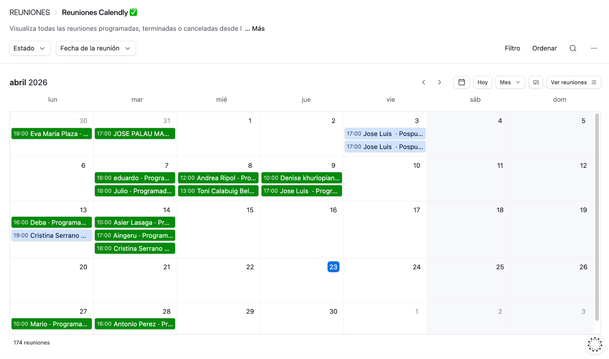This screenshot has width=609, height=359.
Task: Open the 17:00 Aingeru event
Action: coord(135,235)
